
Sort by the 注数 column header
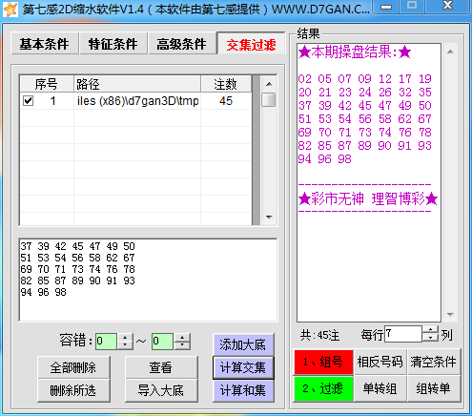tap(226, 84)
